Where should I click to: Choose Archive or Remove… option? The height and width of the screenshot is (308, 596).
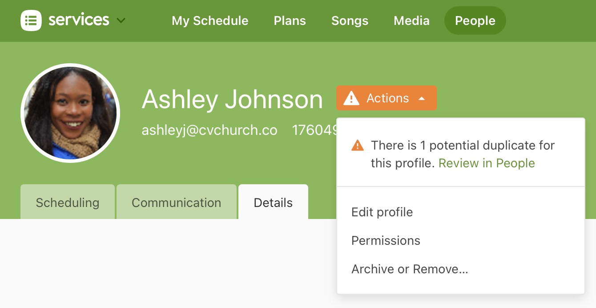410,269
